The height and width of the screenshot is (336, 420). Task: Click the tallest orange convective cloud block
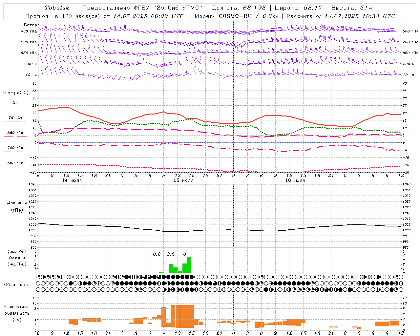pyautogui.click(x=182, y=316)
